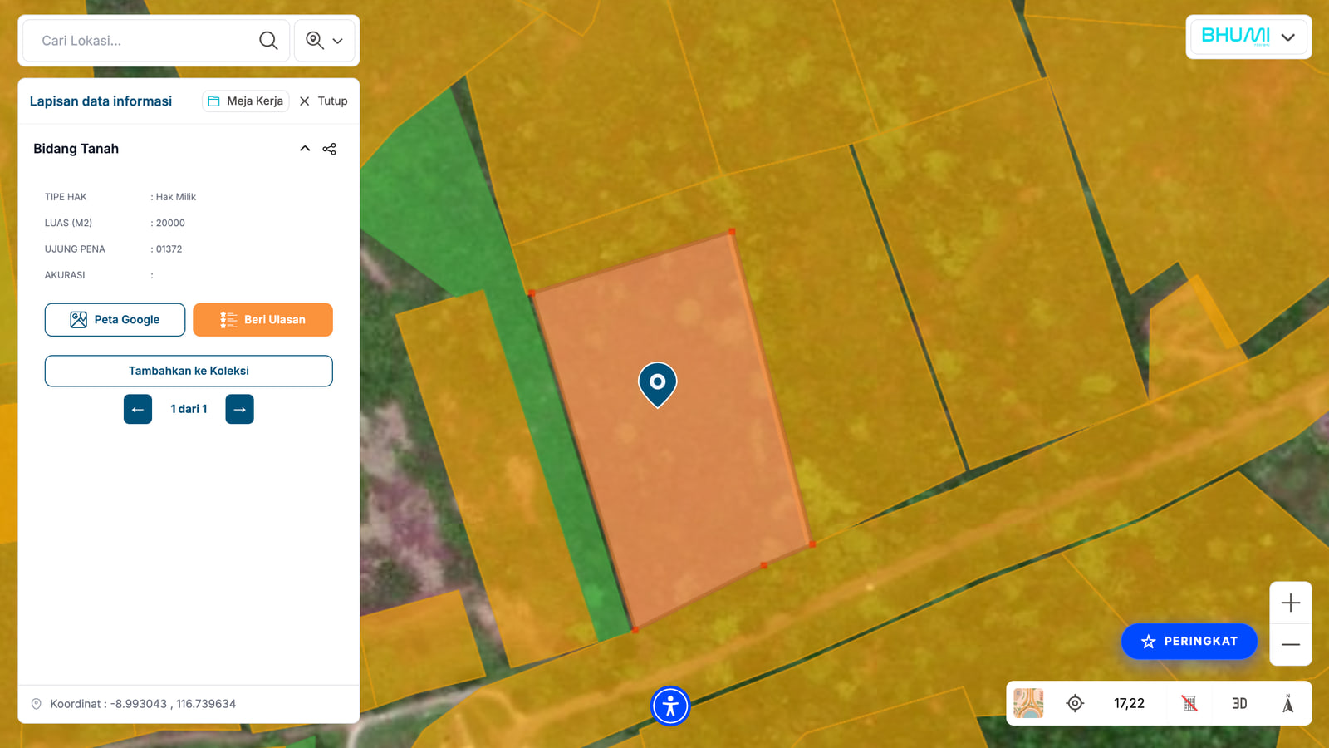Zoom out the map with minus
Image resolution: width=1329 pixels, height=748 pixels.
coord(1290,644)
